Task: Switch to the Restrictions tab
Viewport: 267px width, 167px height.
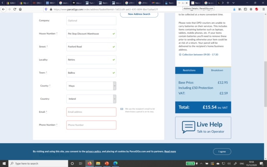Action: click(x=189, y=70)
